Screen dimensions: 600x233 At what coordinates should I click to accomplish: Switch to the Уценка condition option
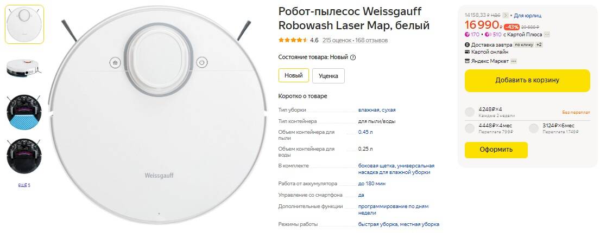(328, 76)
